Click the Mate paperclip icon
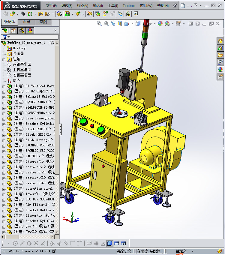Screen dimensions: 225x255 tap(23, 14)
